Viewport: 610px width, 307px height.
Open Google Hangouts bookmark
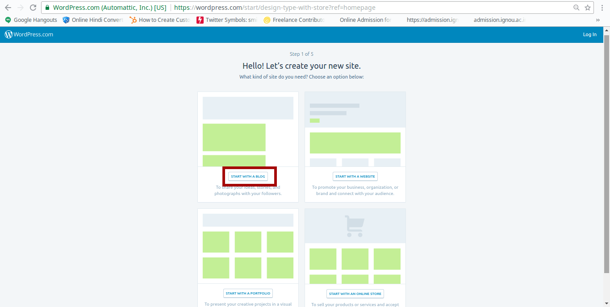click(31, 20)
